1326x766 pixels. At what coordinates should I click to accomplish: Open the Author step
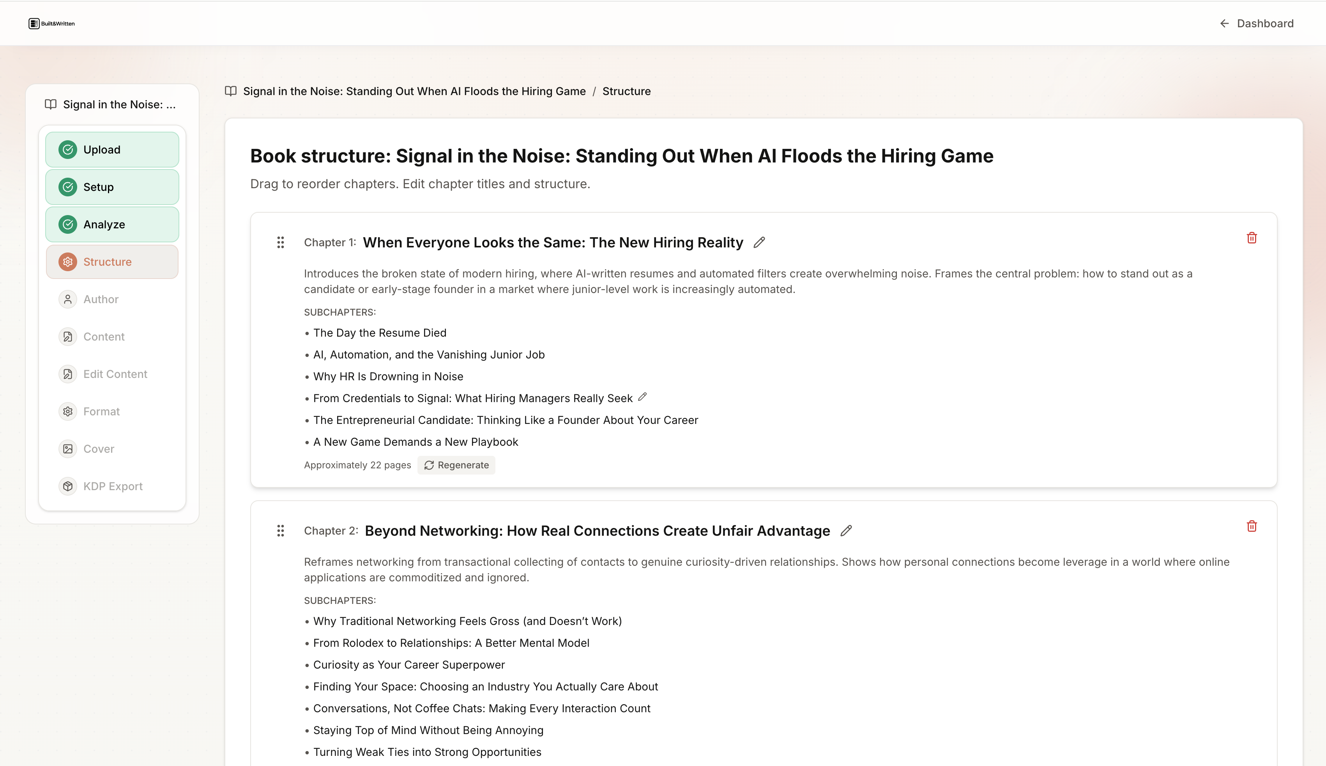coord(101,299)
